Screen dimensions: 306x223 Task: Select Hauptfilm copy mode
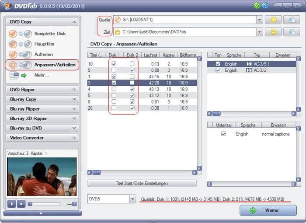44,44
